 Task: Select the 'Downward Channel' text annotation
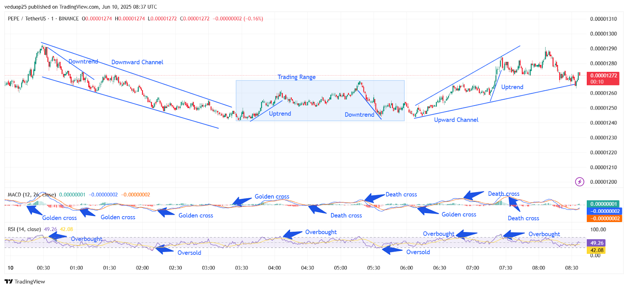(137, 62)
